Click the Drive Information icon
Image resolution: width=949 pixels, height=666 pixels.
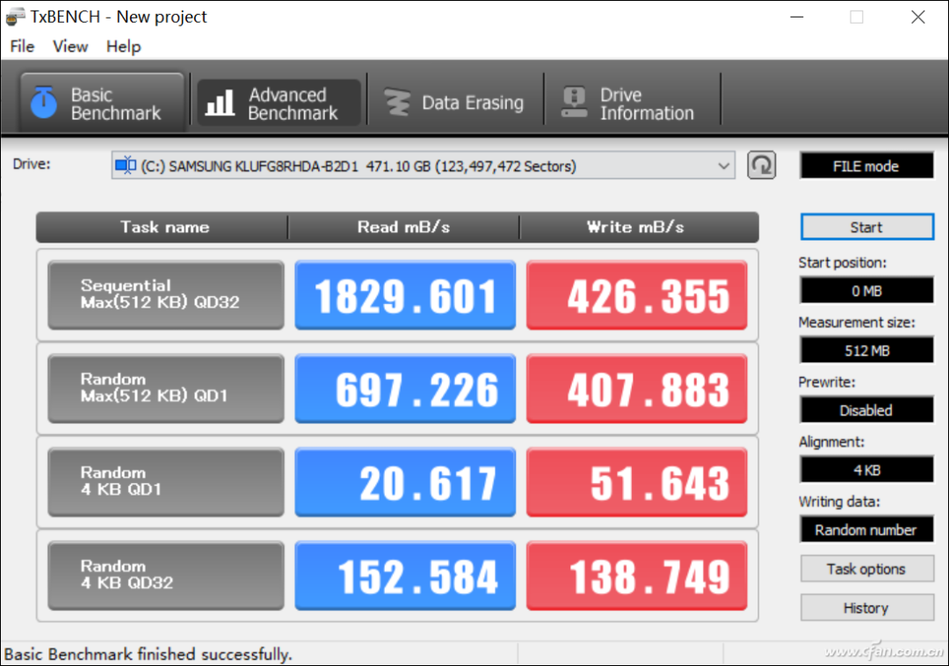coord(574,103)
